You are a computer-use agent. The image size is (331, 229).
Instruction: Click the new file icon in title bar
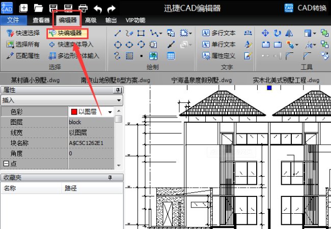coord(23,8)
